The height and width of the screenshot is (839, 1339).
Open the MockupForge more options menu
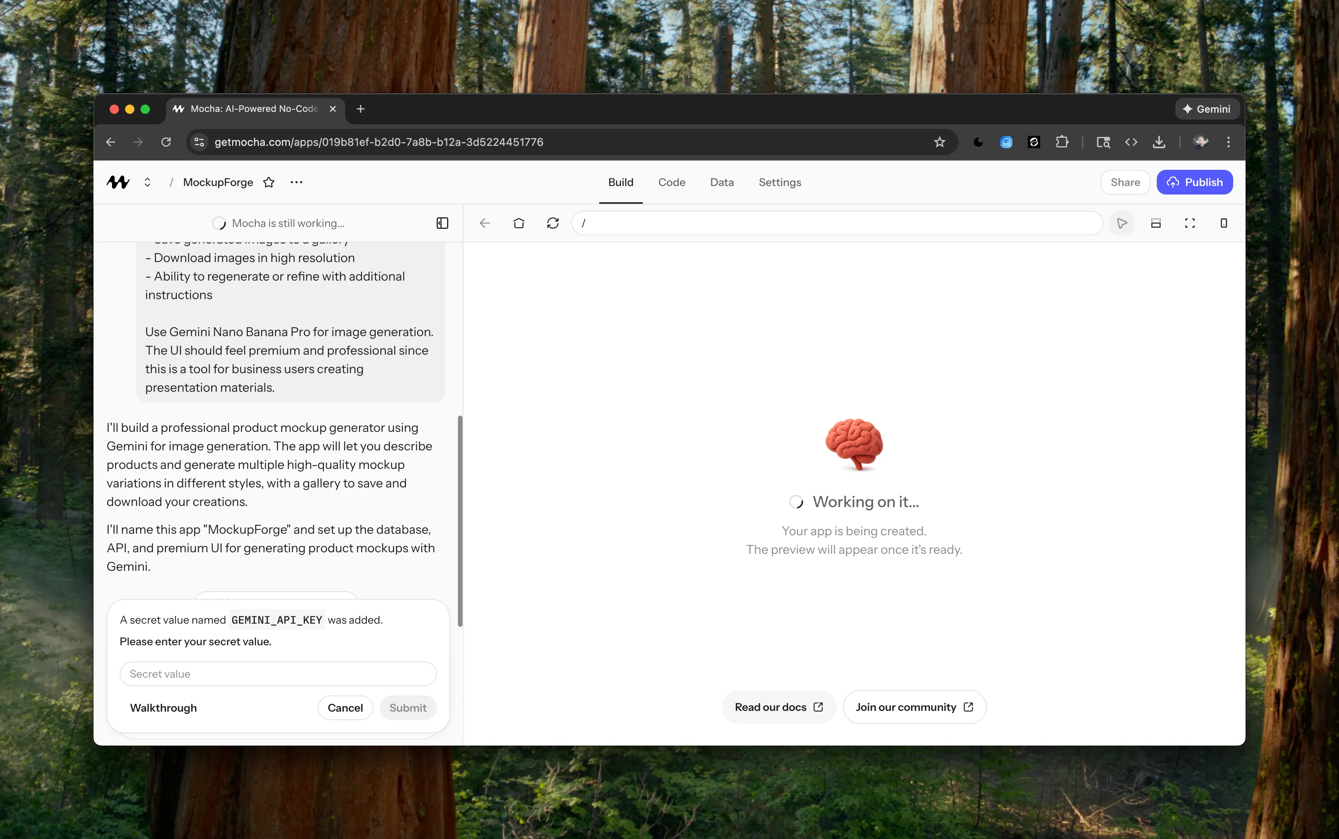(x=297, y=182)
